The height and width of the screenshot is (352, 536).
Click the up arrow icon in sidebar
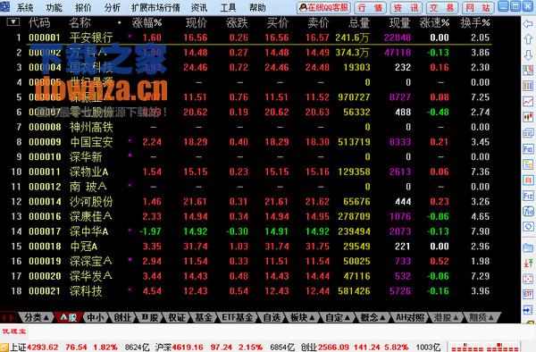click(528, 39)
